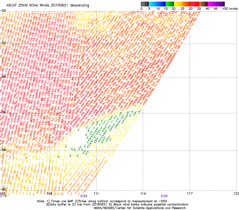Click the cyan 5–10 knots legend segment
Screen dimensions: 239x210
coord(153,4)
